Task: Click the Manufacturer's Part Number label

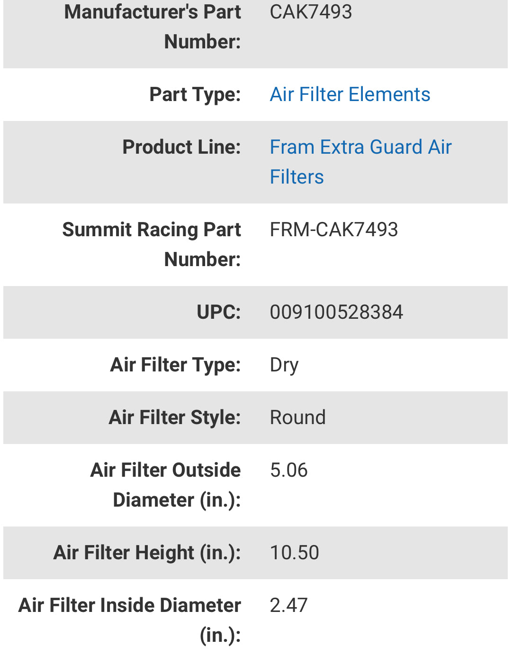Action: point(153,27)
